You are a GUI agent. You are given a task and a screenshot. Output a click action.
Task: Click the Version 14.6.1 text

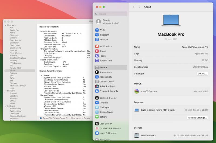(201, 91)
